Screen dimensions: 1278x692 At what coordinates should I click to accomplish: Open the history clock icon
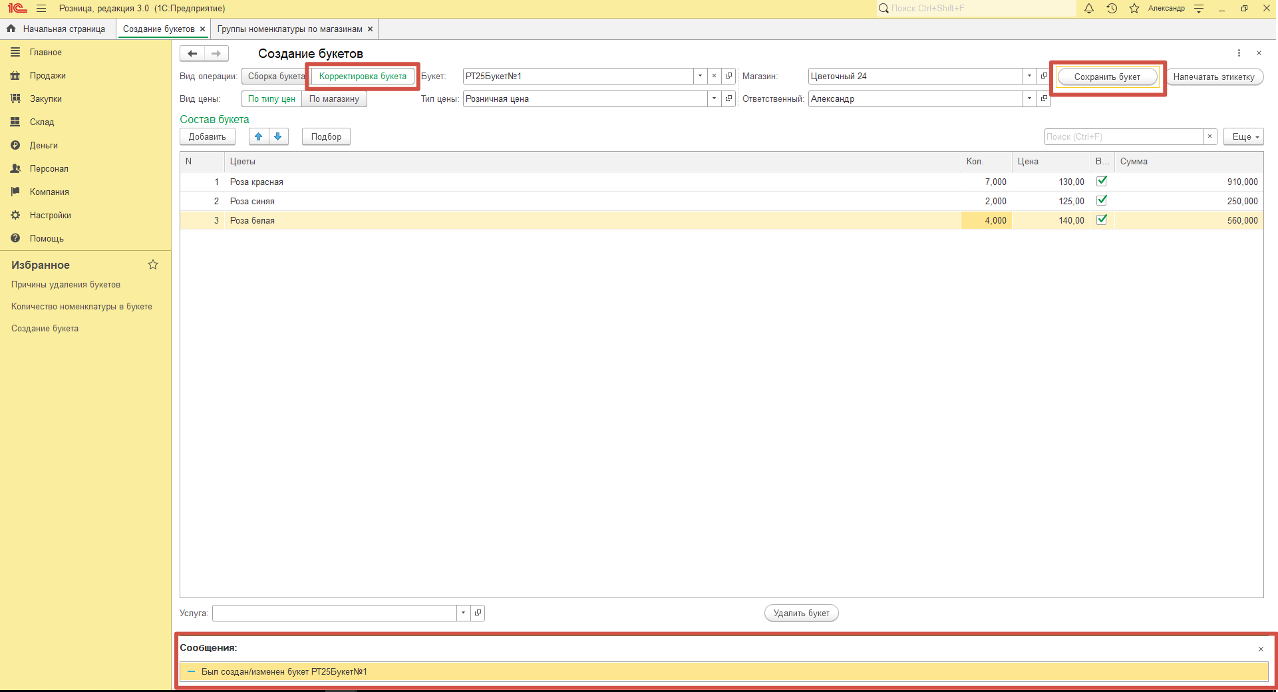coord(1112,9)
